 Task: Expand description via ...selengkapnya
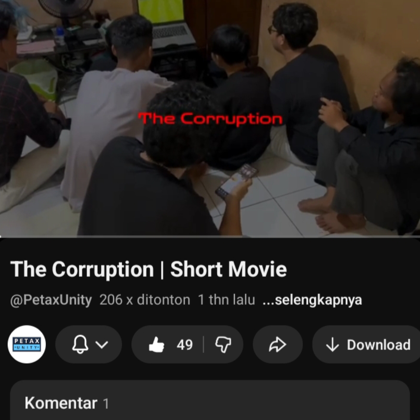pos(312,300)
